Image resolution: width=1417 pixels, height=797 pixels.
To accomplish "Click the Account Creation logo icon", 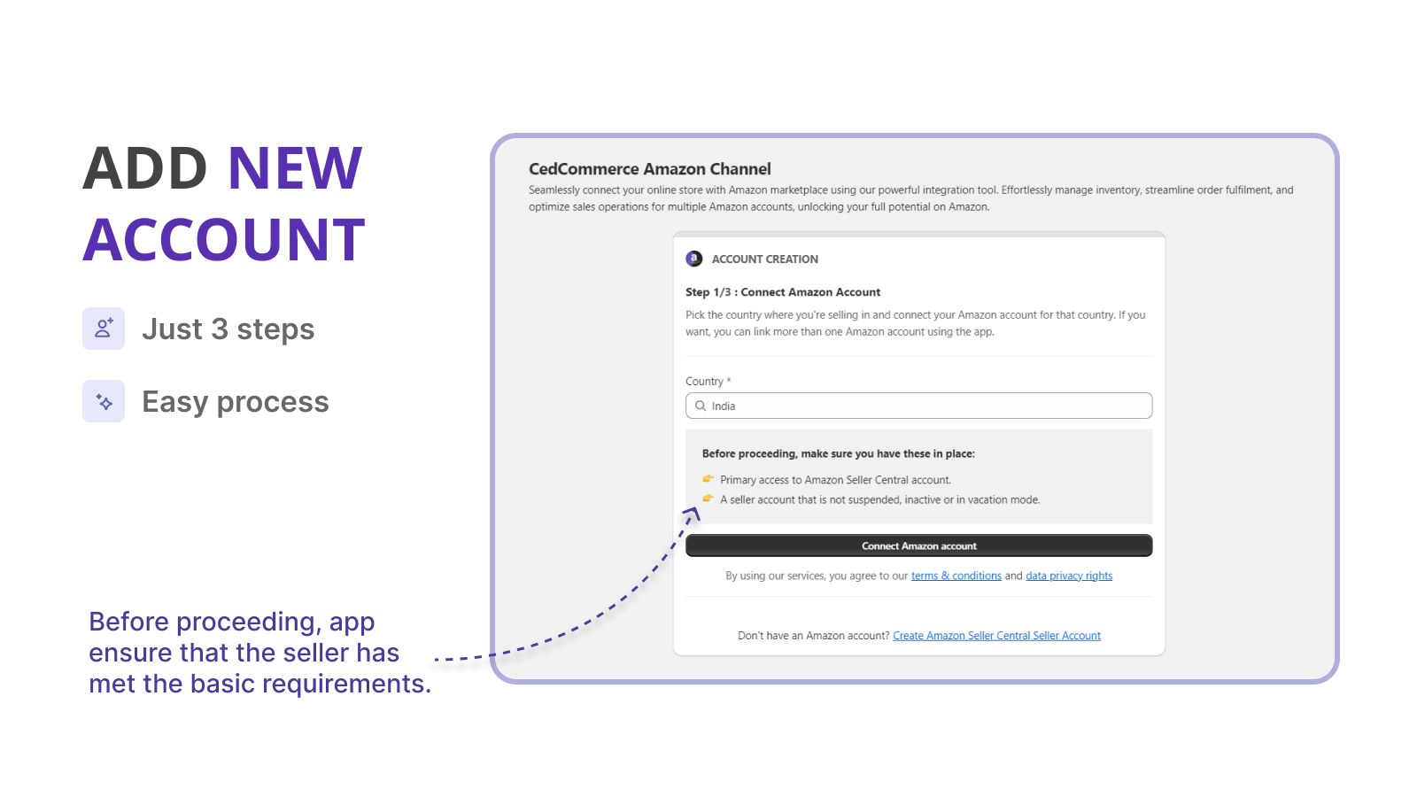I will click(694, 259).
